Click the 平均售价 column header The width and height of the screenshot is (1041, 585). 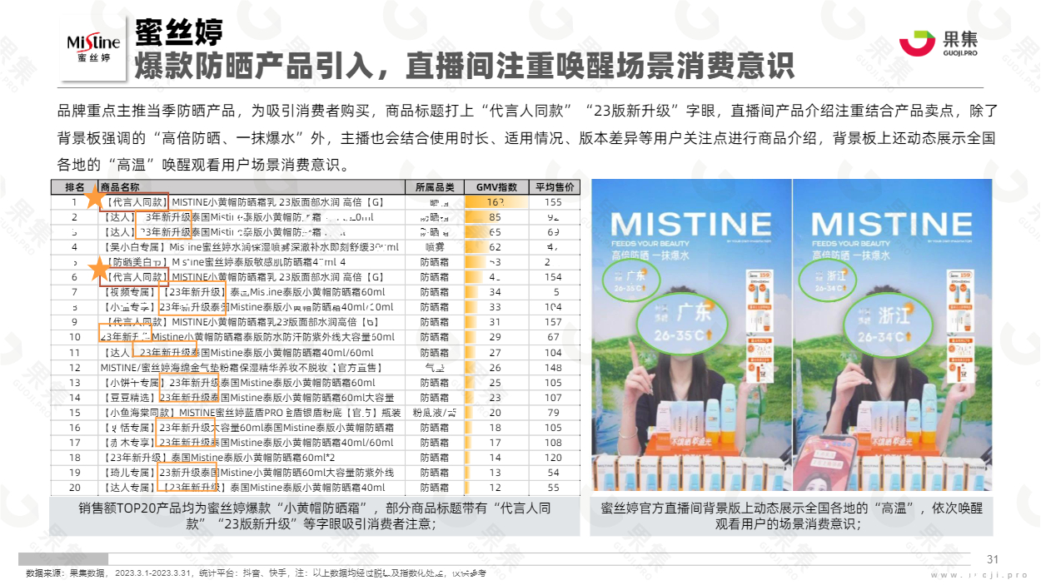(x=554, y=187)
